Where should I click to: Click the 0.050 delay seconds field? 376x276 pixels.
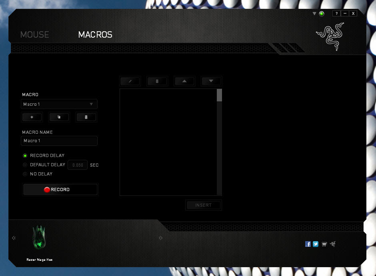[78, 165]
